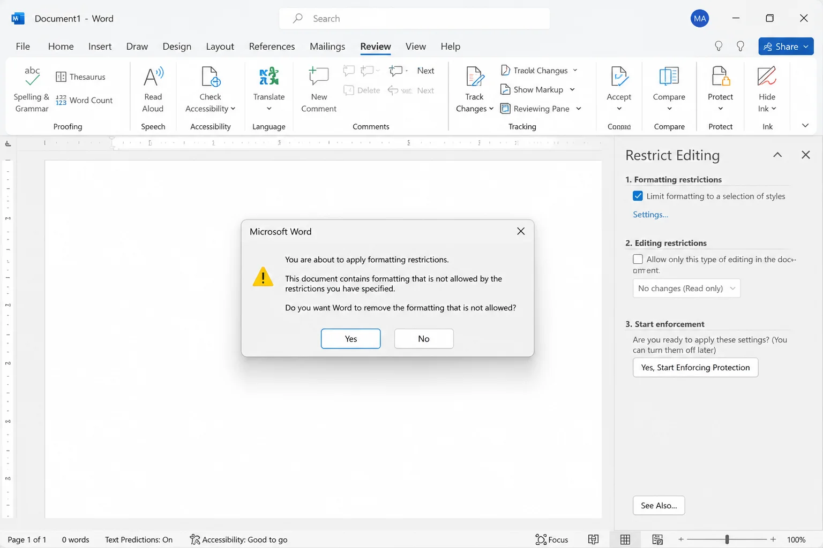Select Print Layout view icon
This screenshot has width=823, height=548.
625,539
